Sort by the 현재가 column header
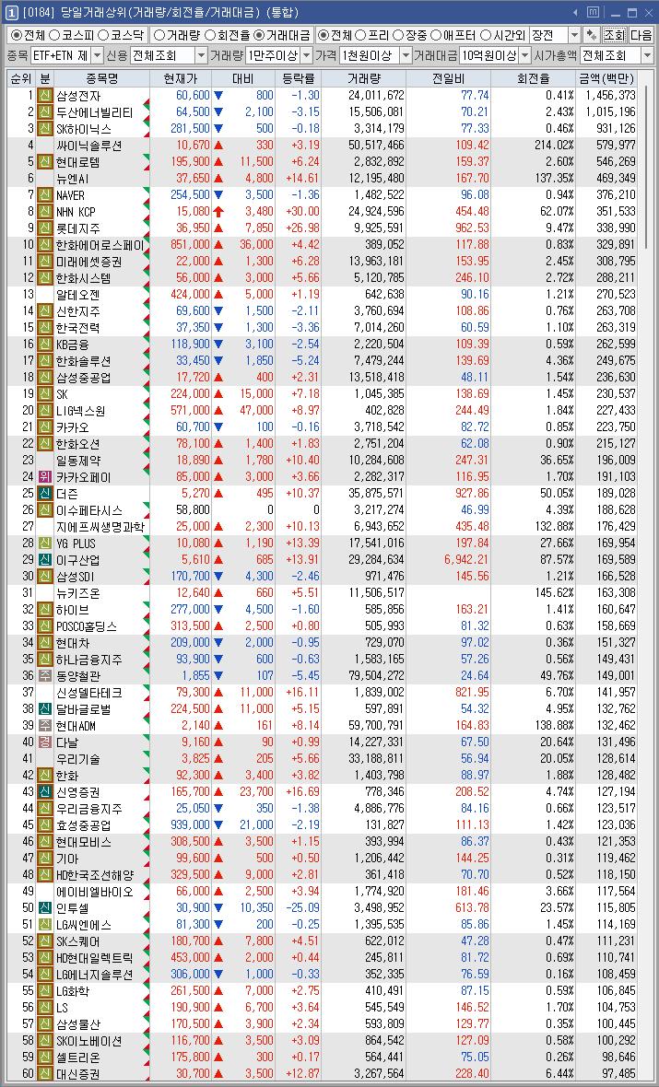The height and width of the screenshot is (1087, 659). (181, 79)
